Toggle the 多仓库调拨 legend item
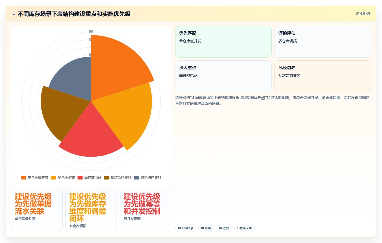 pyautogui.click(x=63, y=178)
